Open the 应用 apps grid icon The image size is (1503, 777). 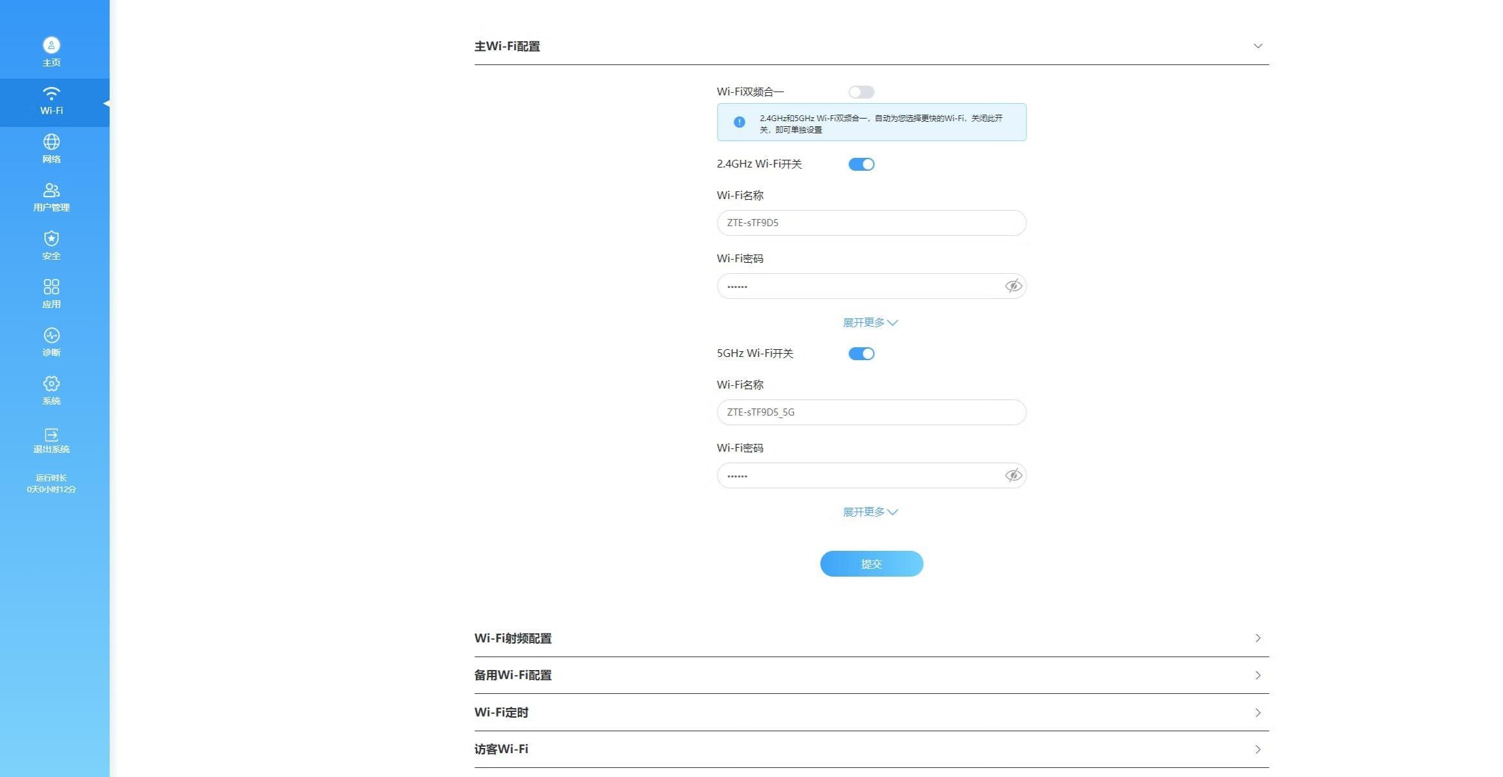pos(52,287)
